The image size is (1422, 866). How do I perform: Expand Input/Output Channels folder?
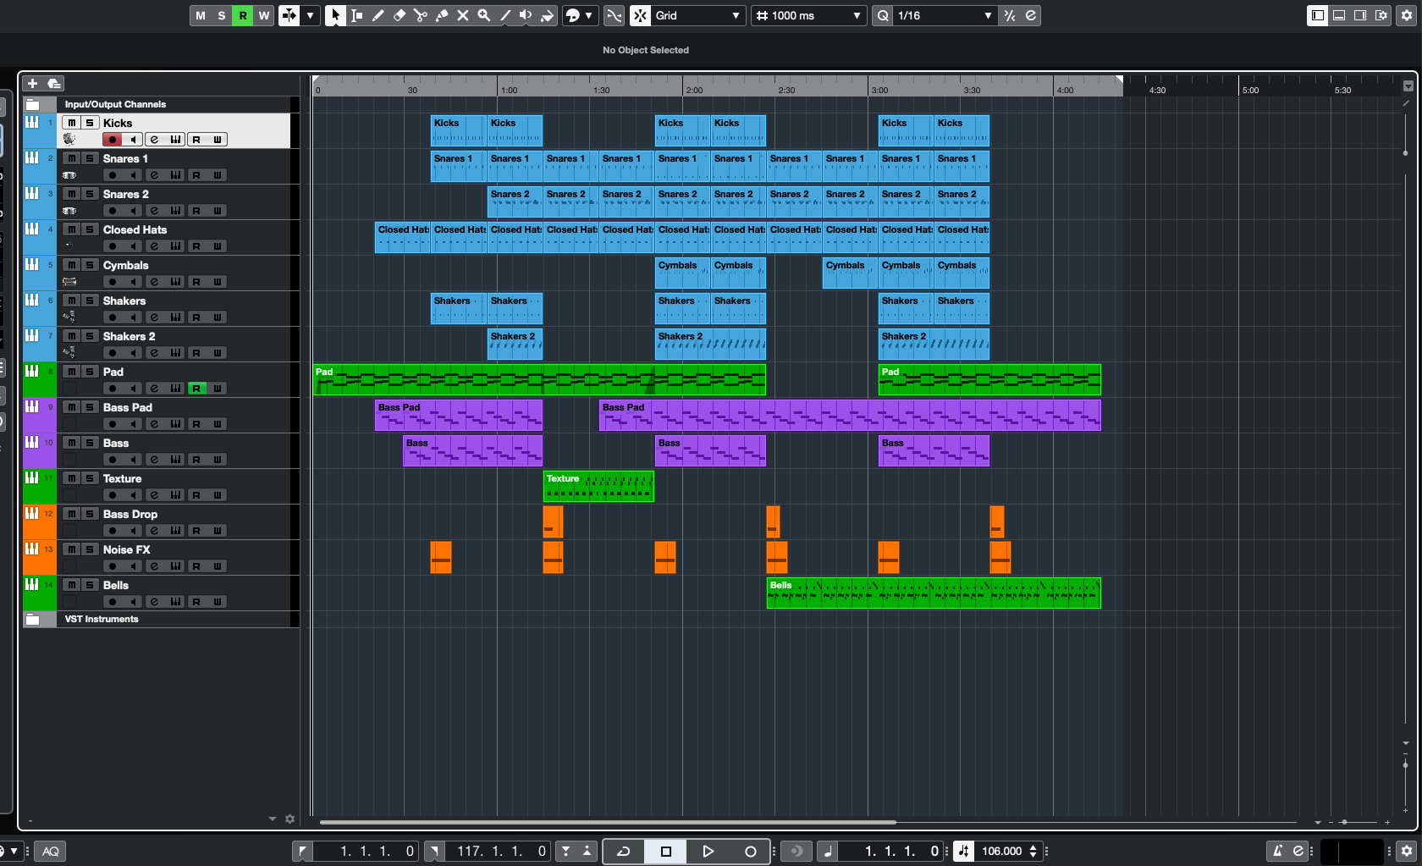tap(34, 105)
